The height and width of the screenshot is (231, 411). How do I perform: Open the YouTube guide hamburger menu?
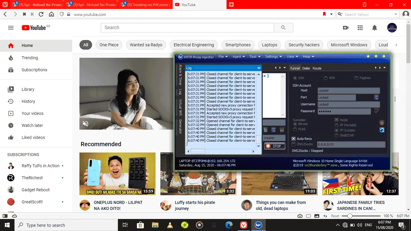pyautogui.click(x=11, y=28)
